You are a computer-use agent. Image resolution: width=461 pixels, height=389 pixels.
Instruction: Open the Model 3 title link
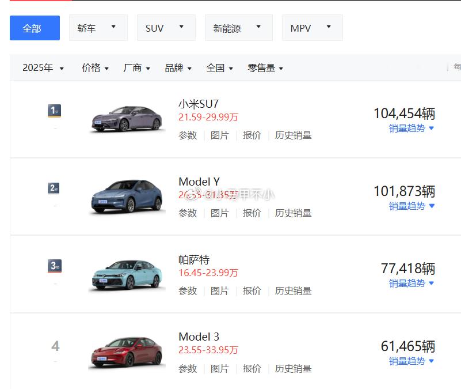click(199, 337)
